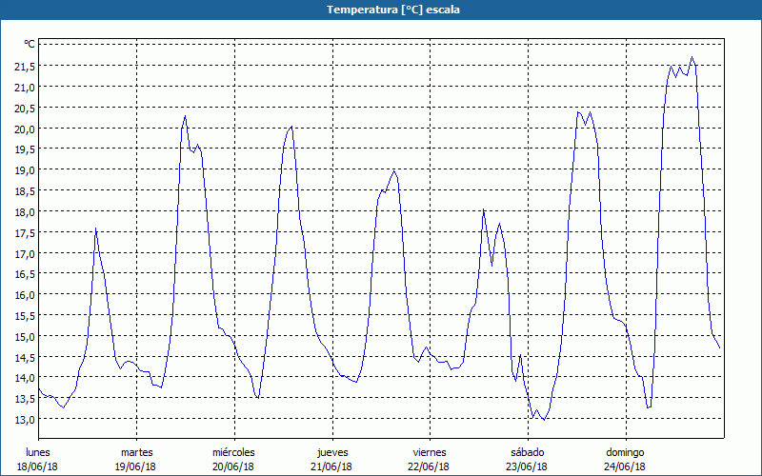Screen dimensions: 762x476
Task: Click the 18/06/18 date label
Action: pos(37,466)
